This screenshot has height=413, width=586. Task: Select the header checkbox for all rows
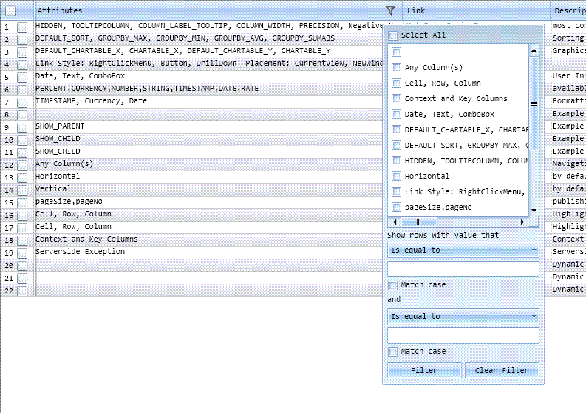click(x=10, y=11)
